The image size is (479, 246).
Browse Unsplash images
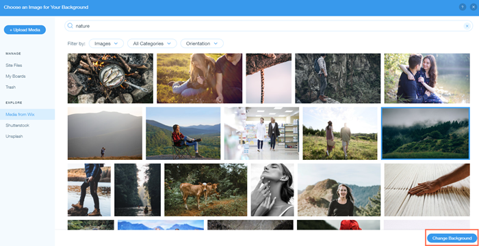14,137
